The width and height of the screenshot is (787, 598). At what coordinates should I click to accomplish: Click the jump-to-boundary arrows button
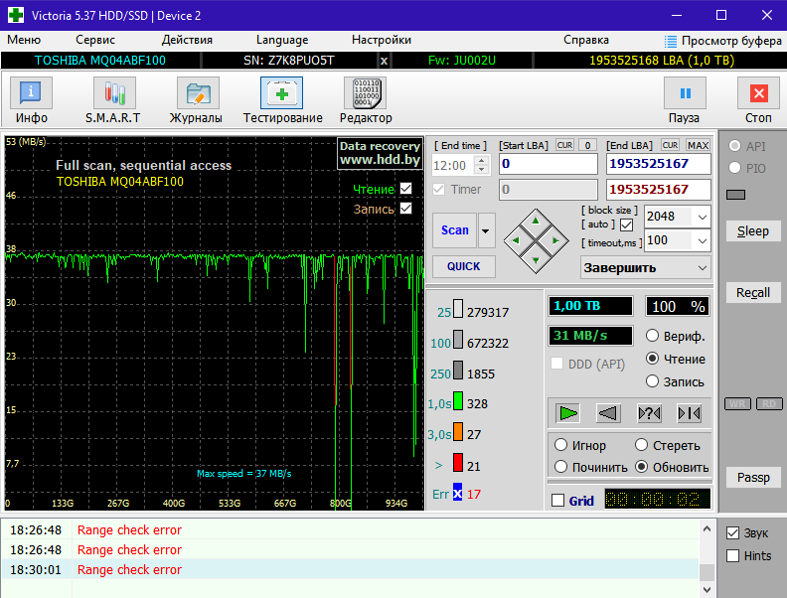click(x=690, y=412)
